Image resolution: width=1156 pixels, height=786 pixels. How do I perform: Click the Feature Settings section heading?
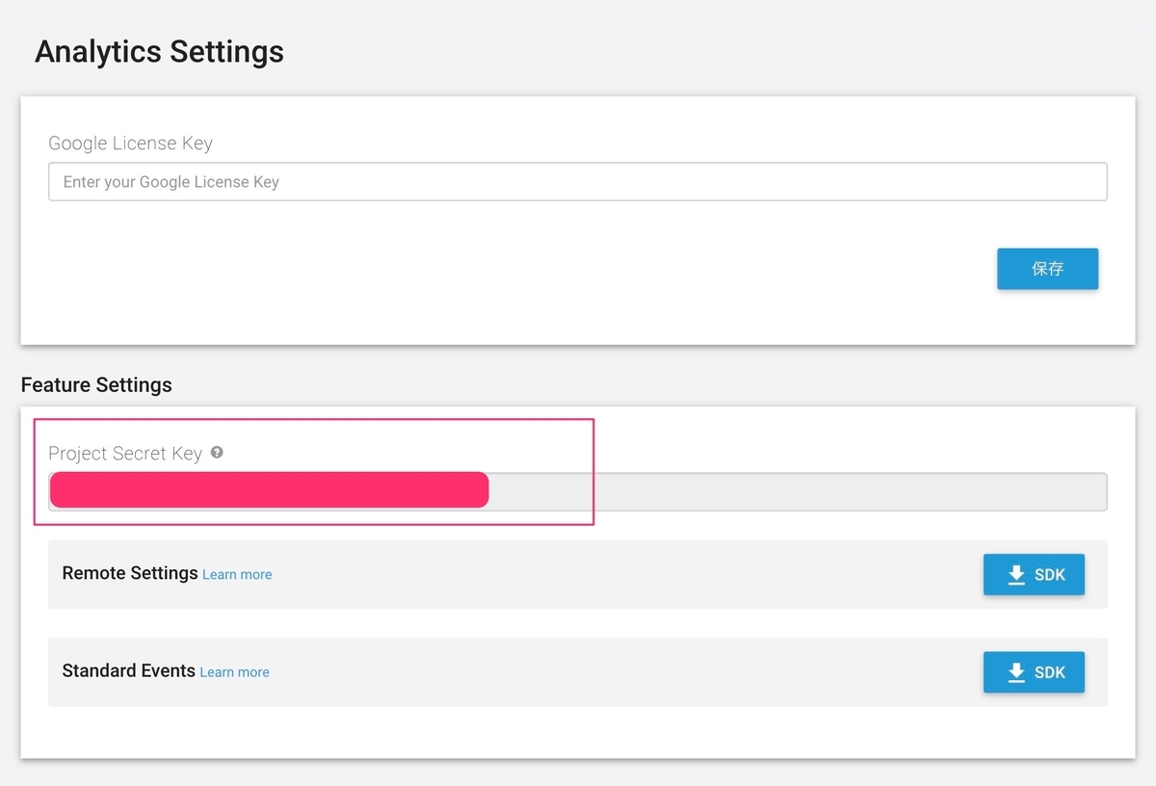pyautogui.click(x=96, y=385)
